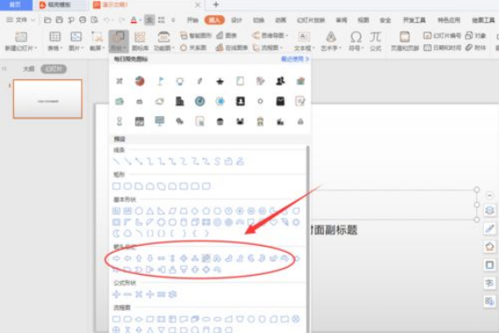The image size is (499, 333).
Task: Insert the plus sign from the formula shapes group
Action: (x=116, y=294)
